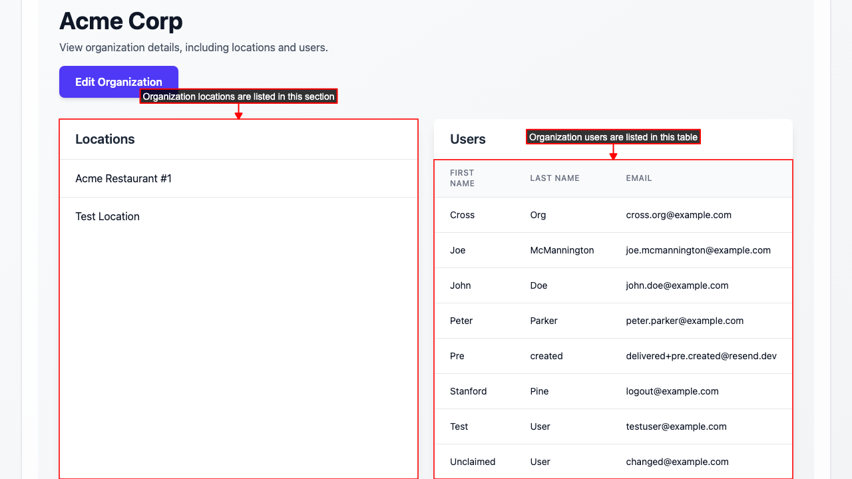Select the Test Location entry
Image resolution: width=852 pixels, height=479 pixels.
pos(107,216)
